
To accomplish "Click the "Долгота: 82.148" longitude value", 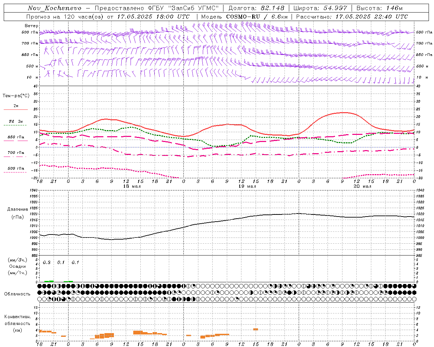I will click(256, 8).
